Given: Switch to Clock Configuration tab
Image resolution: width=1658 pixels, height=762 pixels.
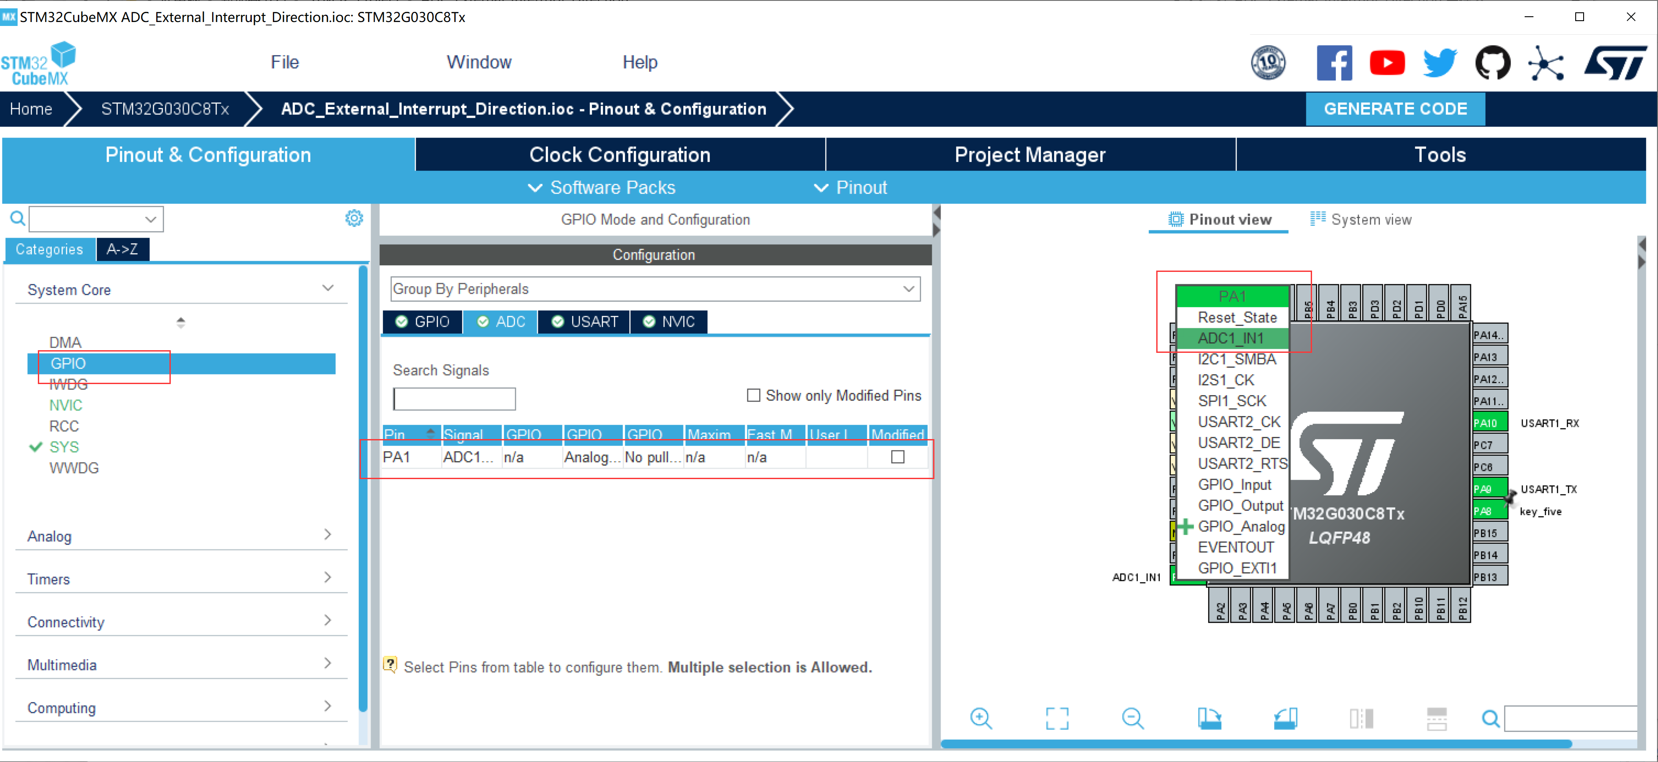Looking at the screenshot, I should pyautogui.click(x=619, y=154).
